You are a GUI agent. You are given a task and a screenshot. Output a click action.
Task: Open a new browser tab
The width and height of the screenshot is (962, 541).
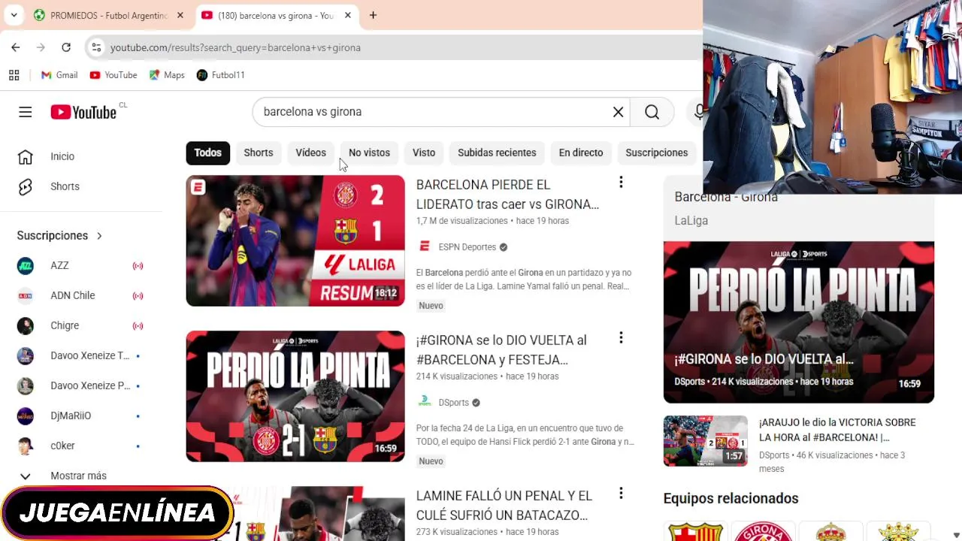[x=373, y=15]
